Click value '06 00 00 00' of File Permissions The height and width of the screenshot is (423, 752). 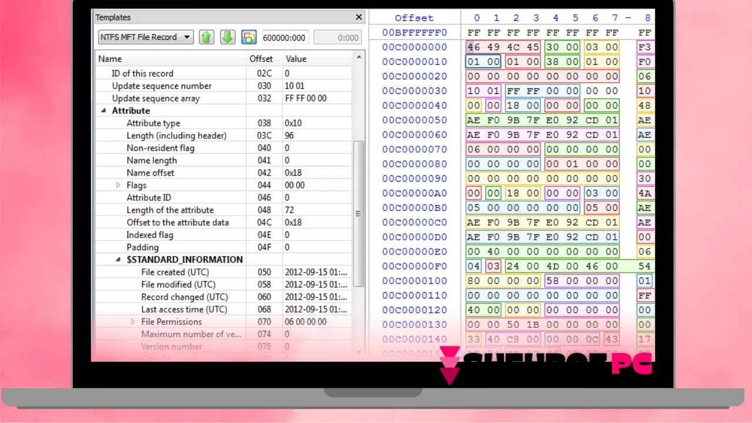click(305, 322)
